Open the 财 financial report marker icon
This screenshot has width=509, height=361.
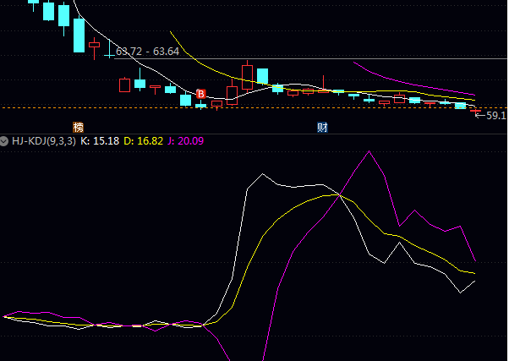click(x=322, y=128)
